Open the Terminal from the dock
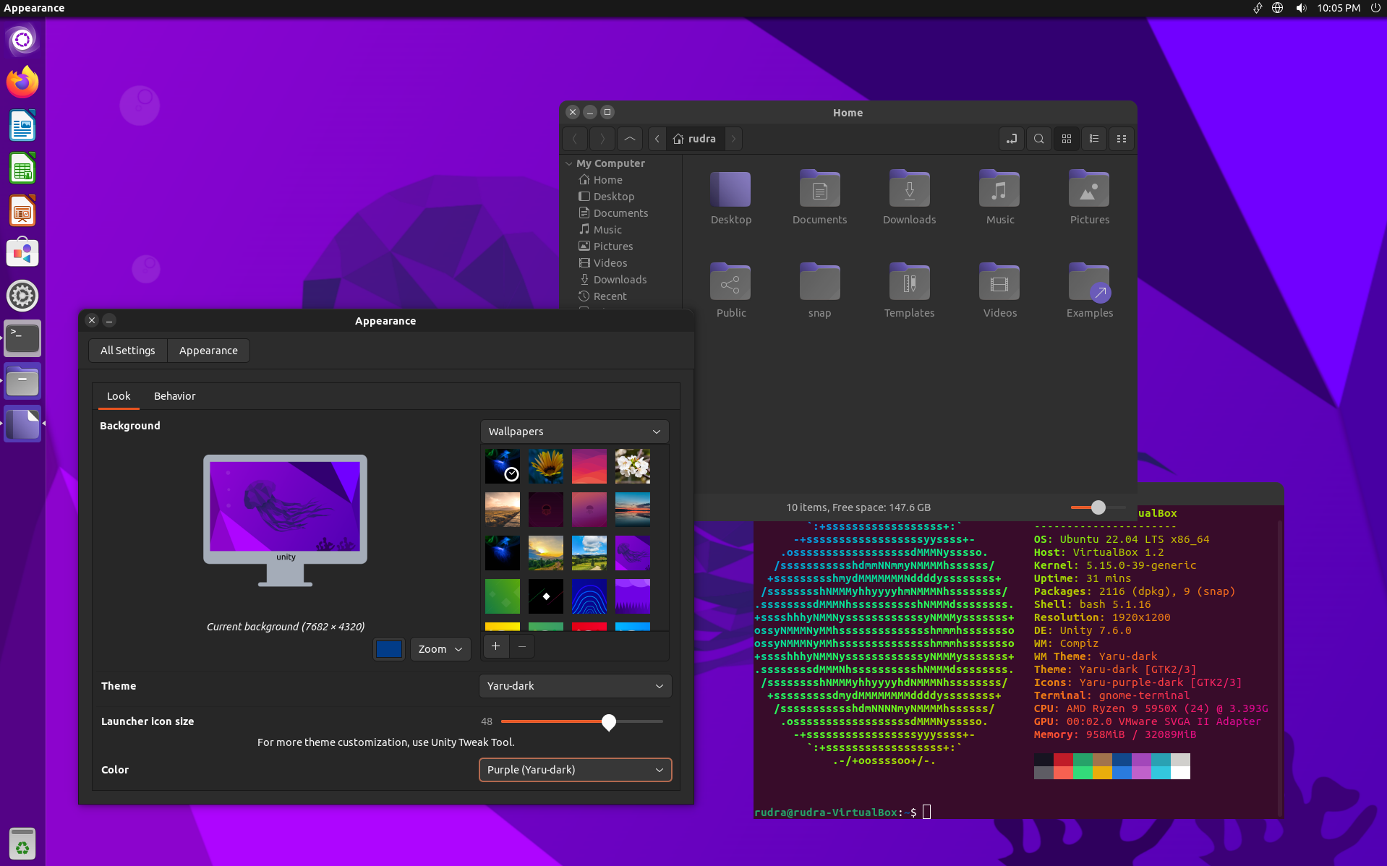Screen dimensions: 1387x866 pyautogui.click(x=22, y=338)
